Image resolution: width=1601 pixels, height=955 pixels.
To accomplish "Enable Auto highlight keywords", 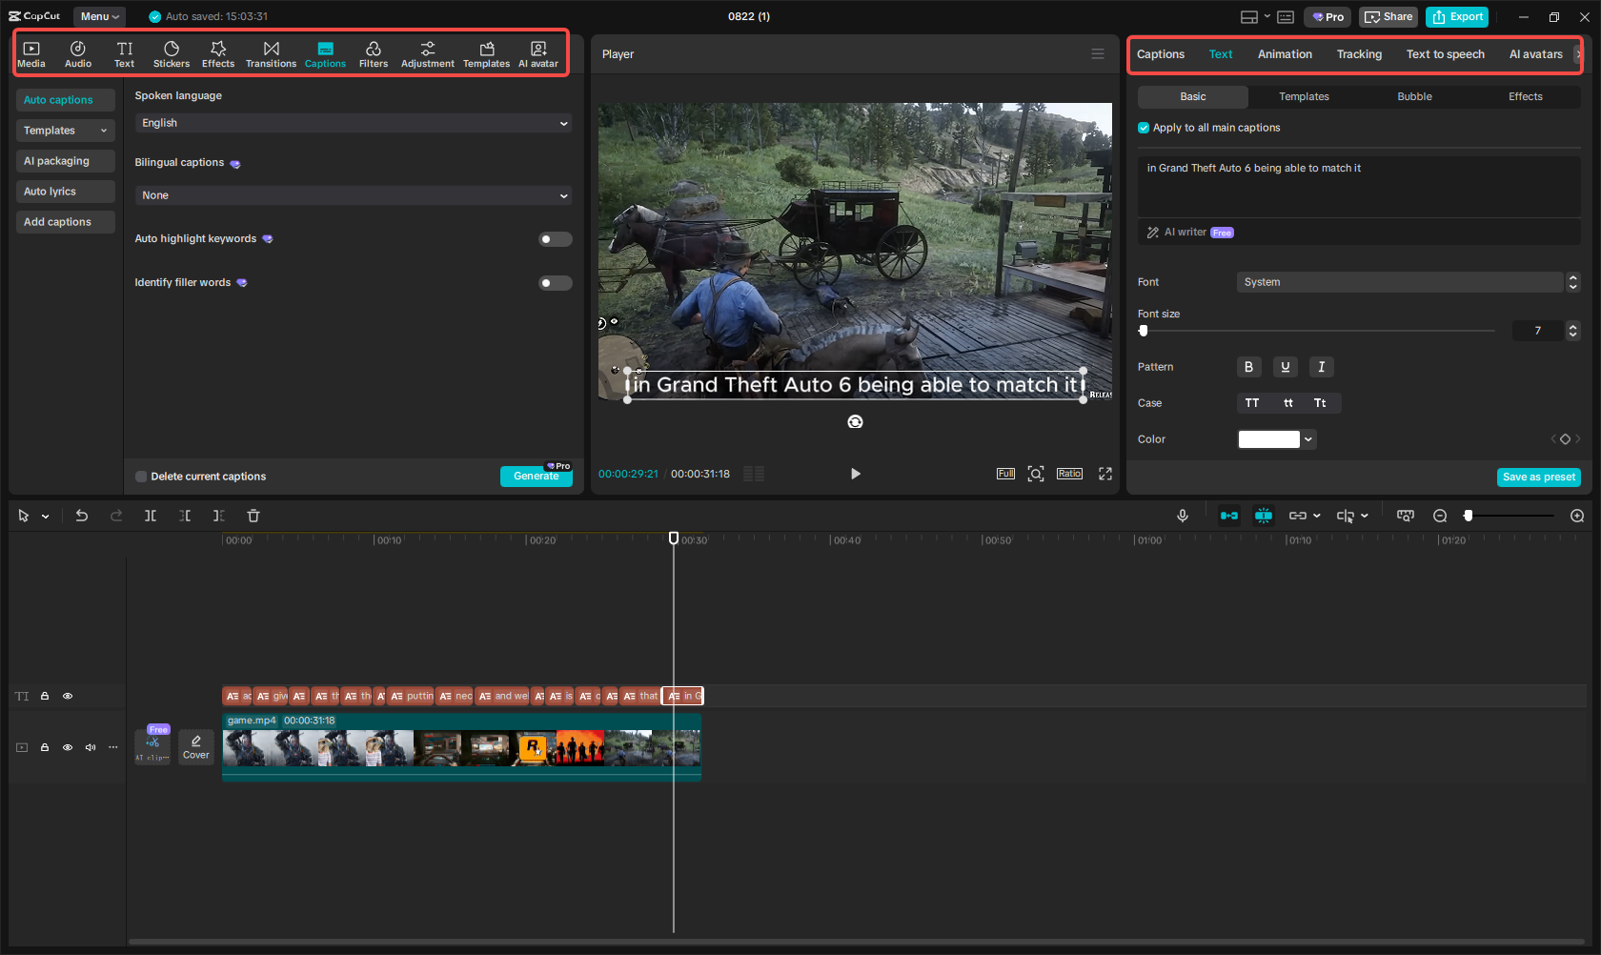I will click(555, 238).
